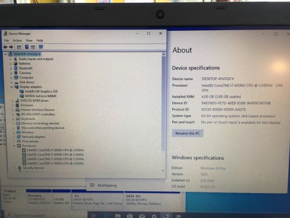Open the File menu in Device Manager
The height and width of the screenshot is (218, 290).
pos(6,41)
